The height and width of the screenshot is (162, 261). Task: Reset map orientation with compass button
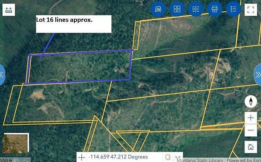(251, 101)
